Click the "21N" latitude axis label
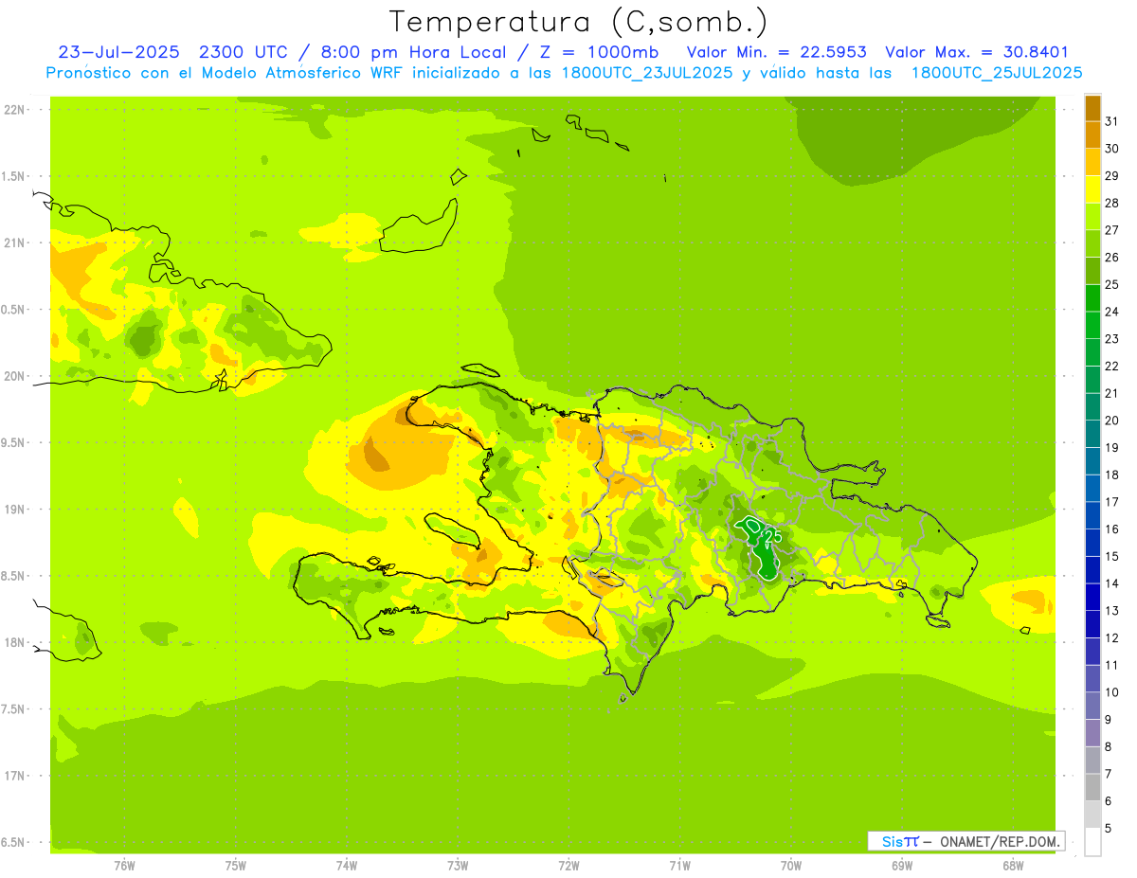The image size is (1137, 878). [x=14, y=242]
